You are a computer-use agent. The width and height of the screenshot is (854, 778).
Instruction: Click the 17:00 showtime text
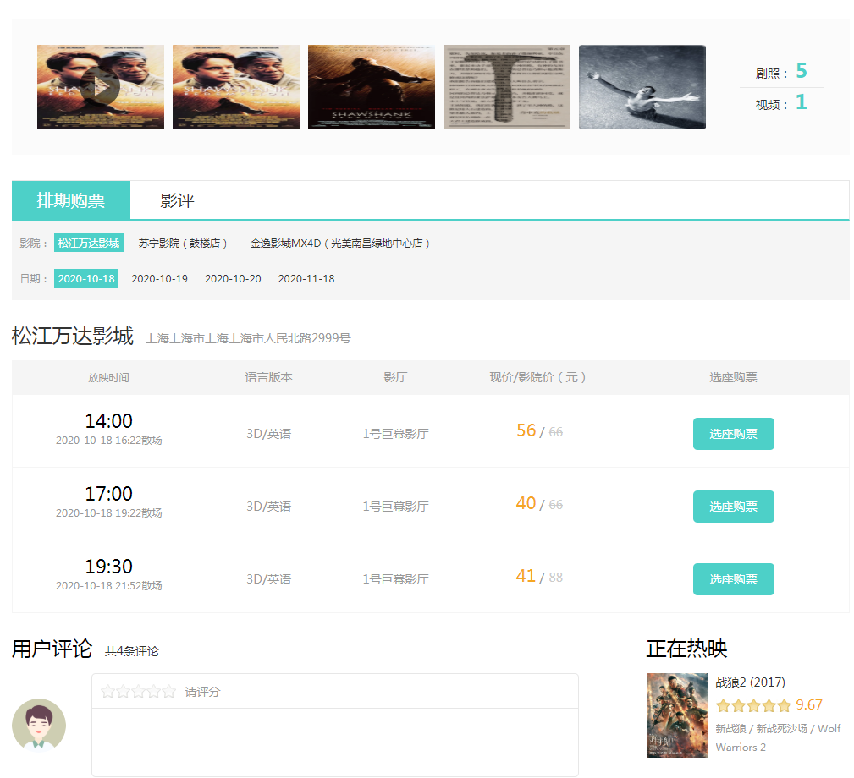point(109,494)
